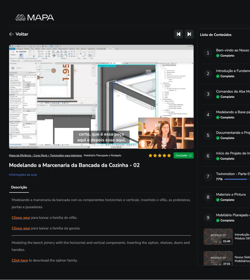The image size is (250, 280).
Task: Click the Mobiliário Planejado e Rodapés breadcrumb
Action: pyautogui.click(x=102, y=155)
